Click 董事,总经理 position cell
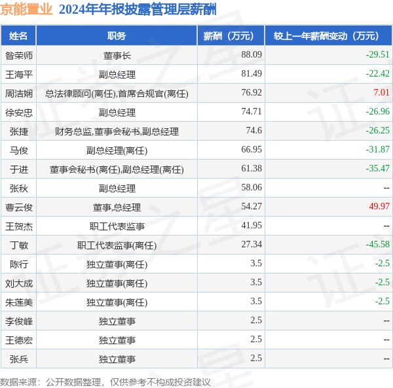The width and height of the screenshot is (393, 388). click(117, 207)
